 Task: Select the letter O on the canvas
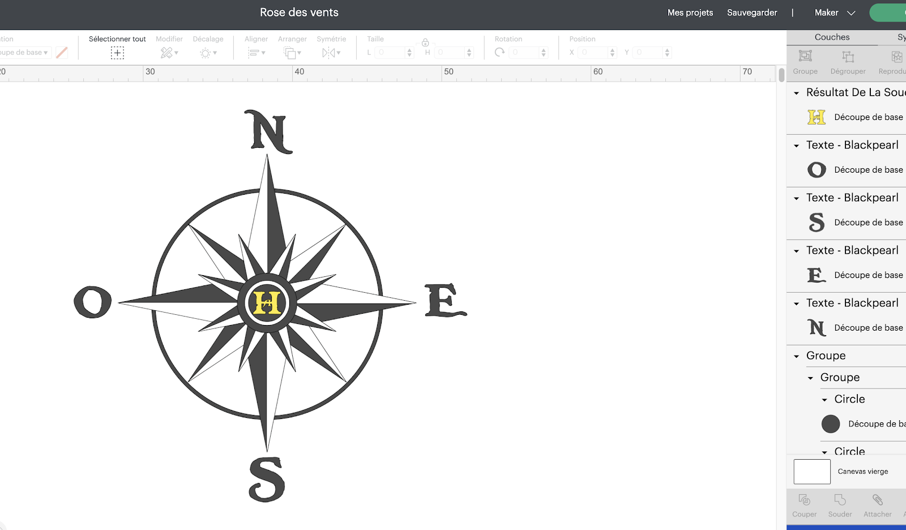[93, 302]
